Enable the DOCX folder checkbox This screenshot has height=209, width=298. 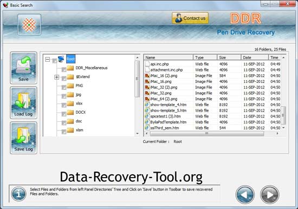pos(64,114)
